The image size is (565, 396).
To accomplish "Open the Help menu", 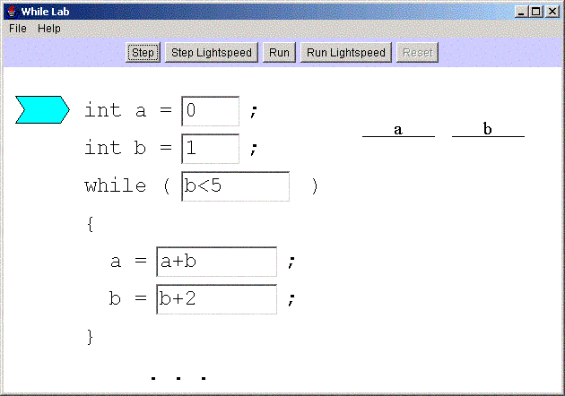I will tap(49, 28).
